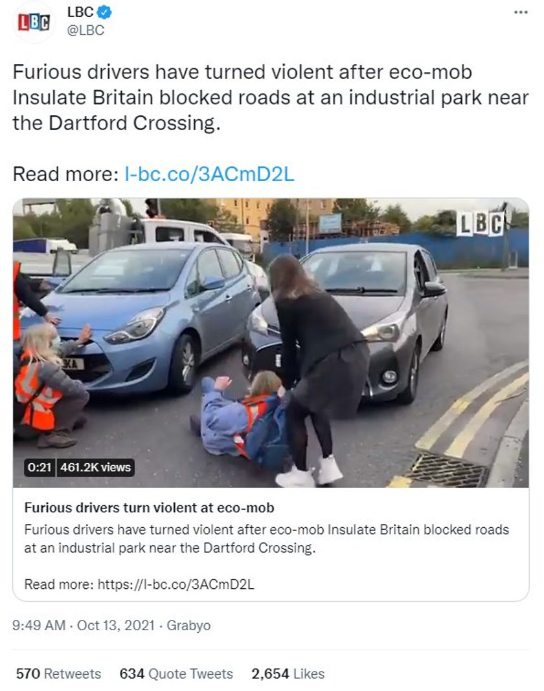Play the video thumbnail of the road protest
The height and width of the screenshot is (691, 544).
pyautogui.click(x=271, y=343)
